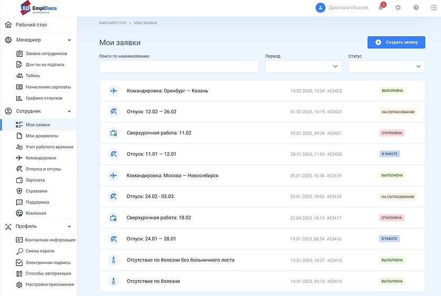Go to Командировки in the sidebar
Screen dimensions: 441x296
(40, 158)
